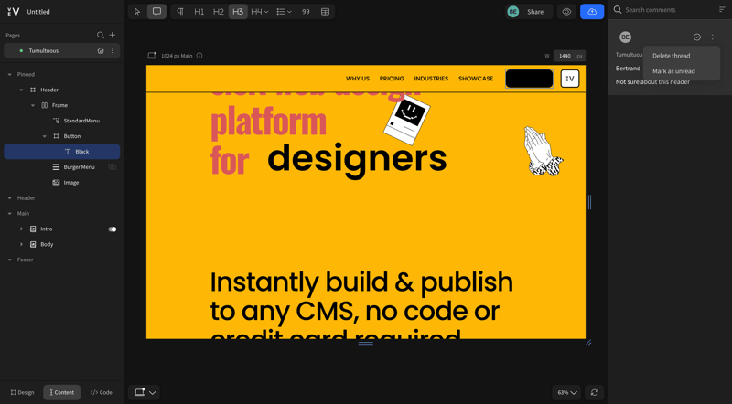Switch to Code tab
The height and width of the screenshot is (404, 732).
(x=101, y=392)
